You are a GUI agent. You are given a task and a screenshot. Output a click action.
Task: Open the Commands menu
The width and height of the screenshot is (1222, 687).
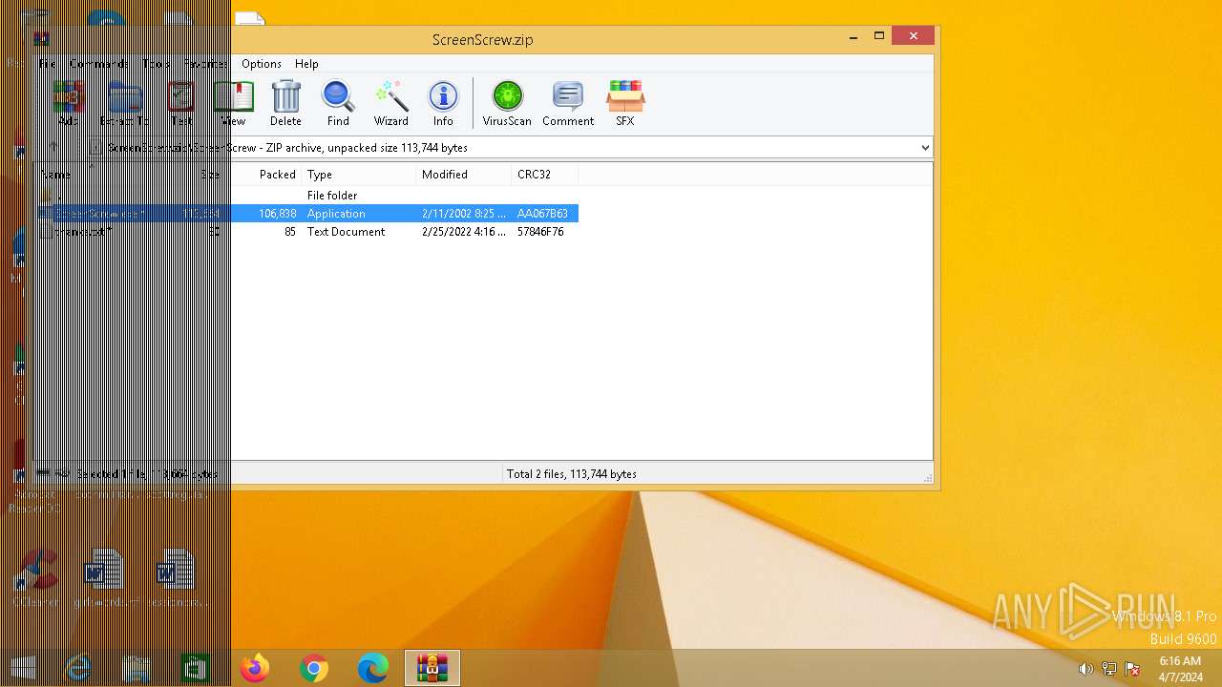point(98,64)
